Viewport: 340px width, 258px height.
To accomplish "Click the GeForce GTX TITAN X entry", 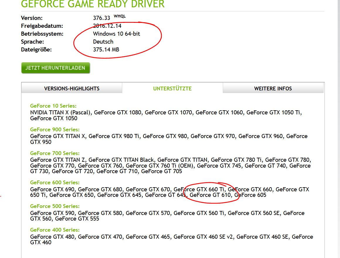I will pyautogui.click(x=57, y=136).
